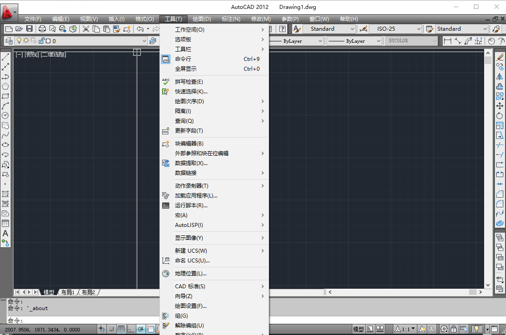Viewport: 506px width, 335px height.
Task: Switch to the 布局1 tab
Action: pos(67,292)
